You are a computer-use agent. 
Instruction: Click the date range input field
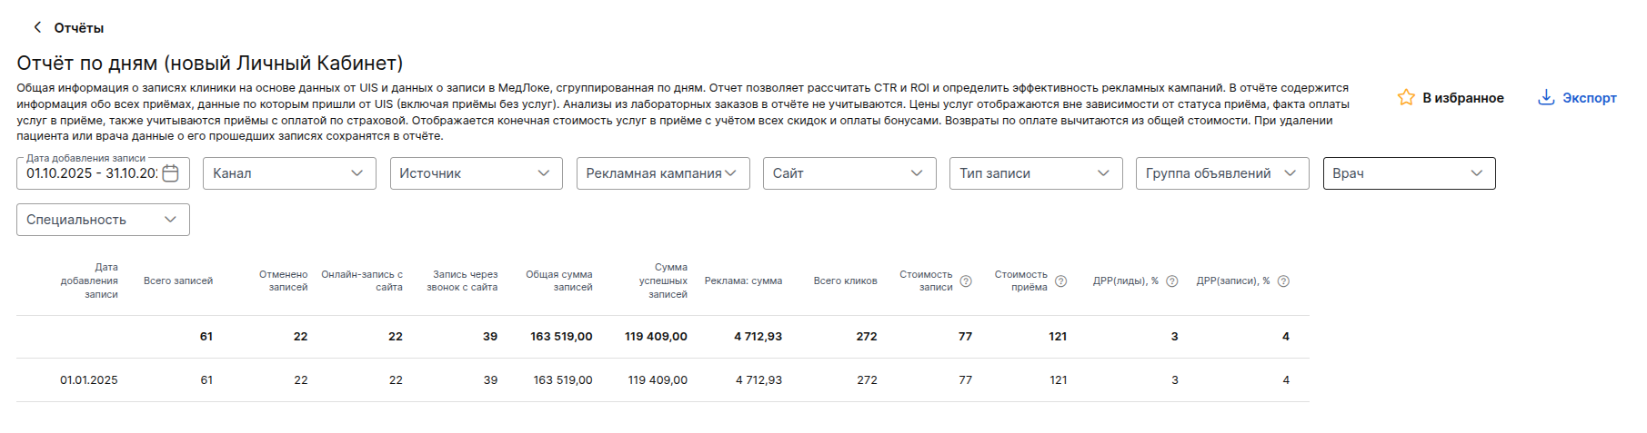click(91, 173)
